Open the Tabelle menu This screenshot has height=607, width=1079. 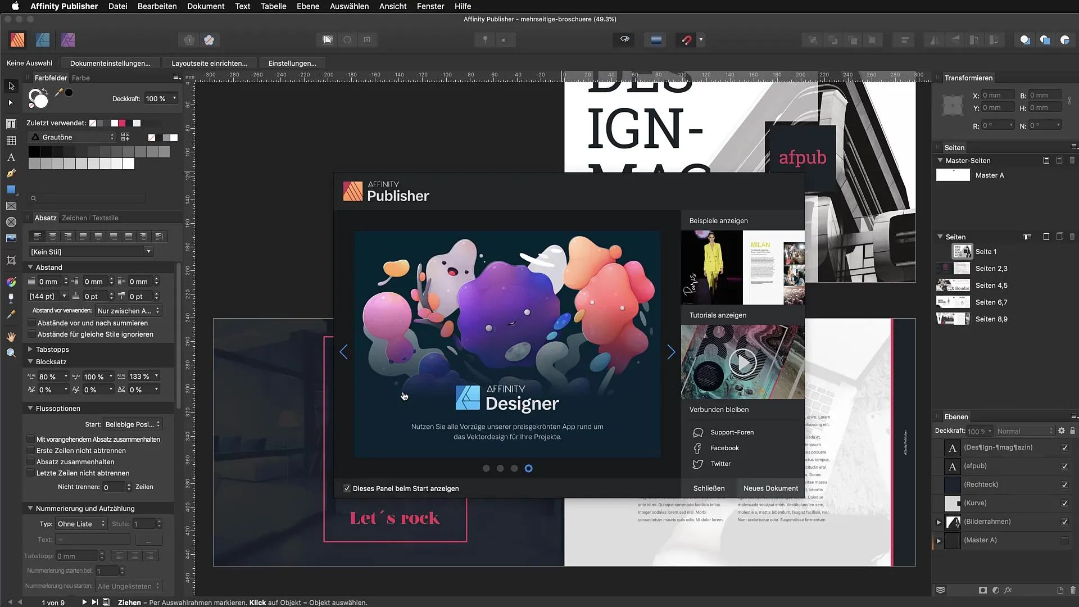(273, 6)
